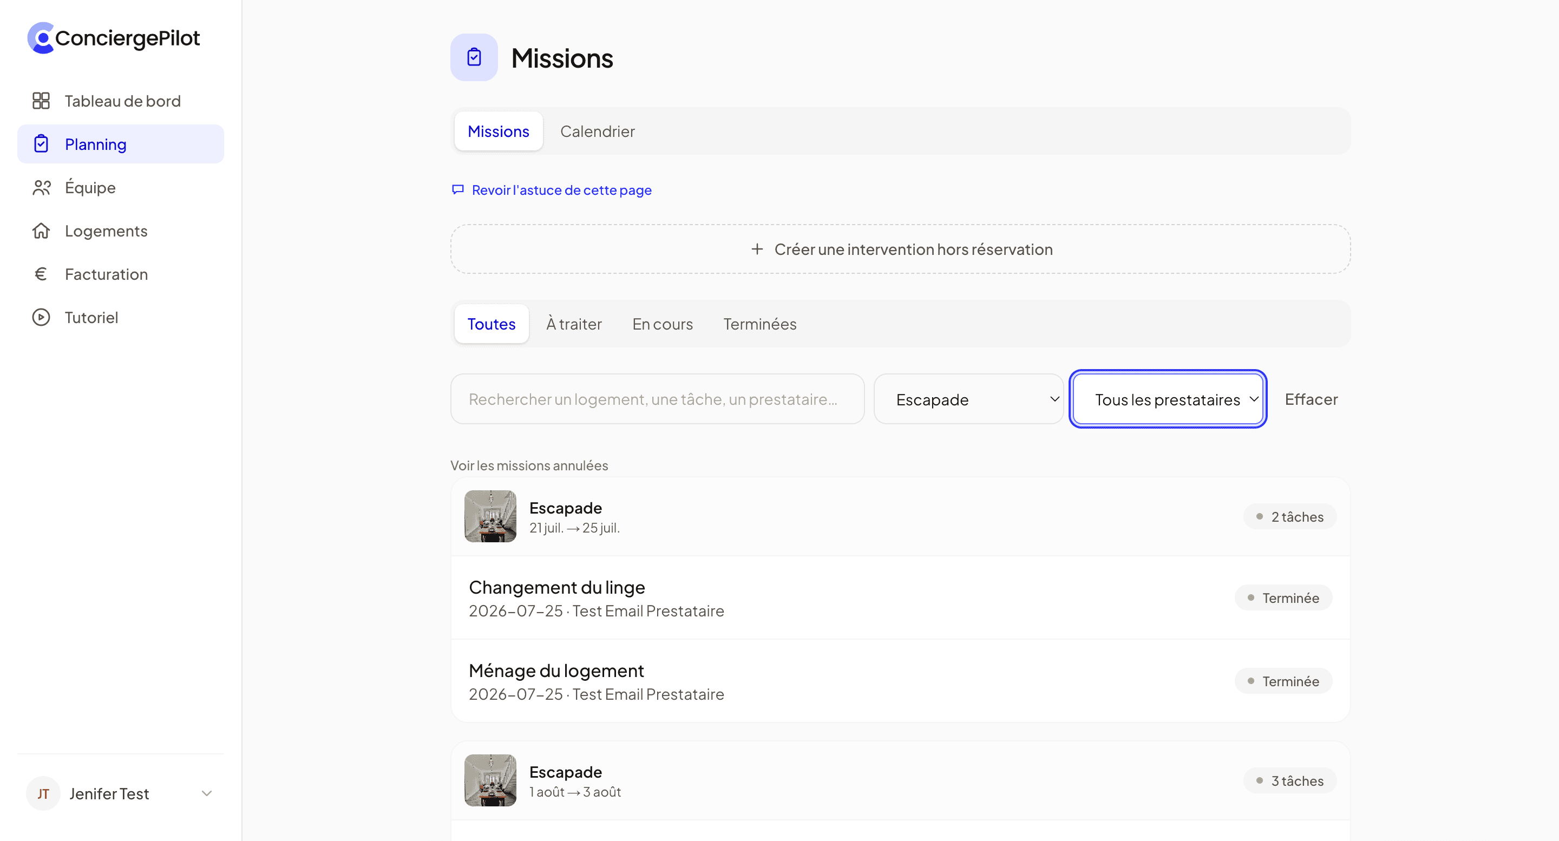Switch to the Calendrier tab
Screen dimensions: 1559x841
(x=597, y=132)
